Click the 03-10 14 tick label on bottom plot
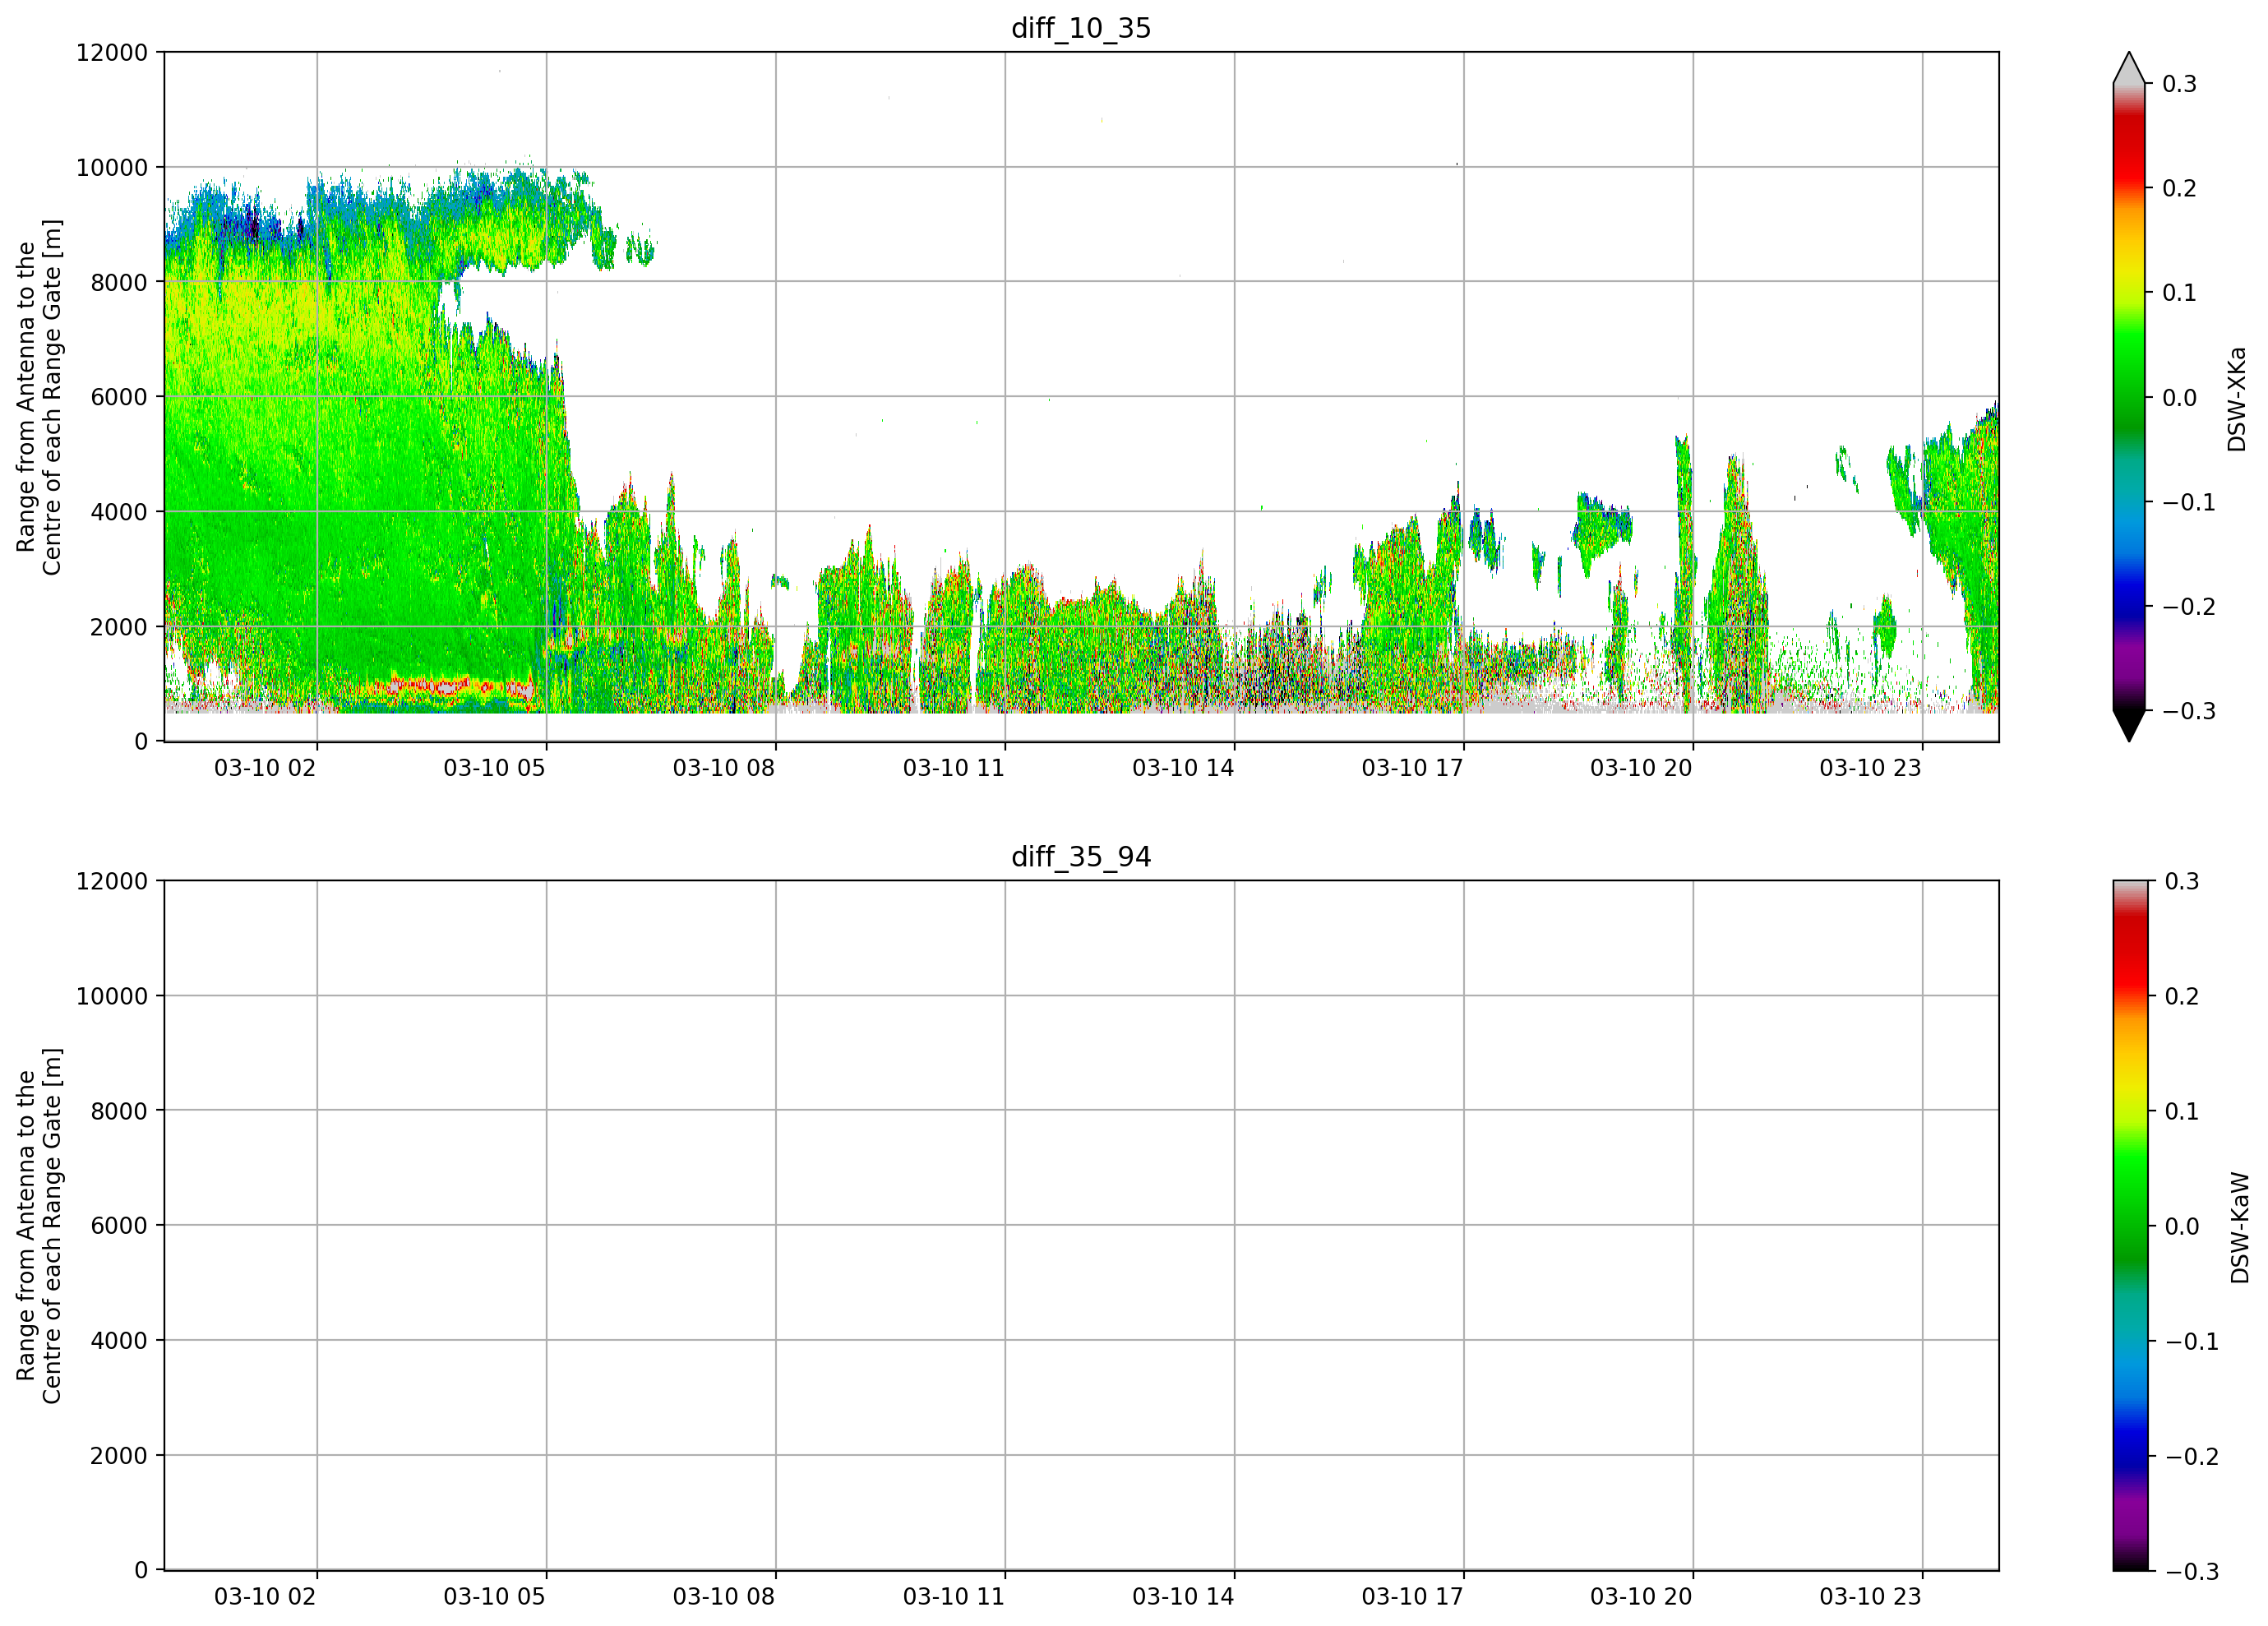This screenshot has width=2268, height=1626. pyautogui.click(x=1183, y=1596)
